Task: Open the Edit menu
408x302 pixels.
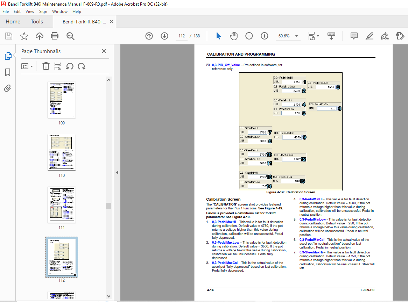Action: click(17, 12)
